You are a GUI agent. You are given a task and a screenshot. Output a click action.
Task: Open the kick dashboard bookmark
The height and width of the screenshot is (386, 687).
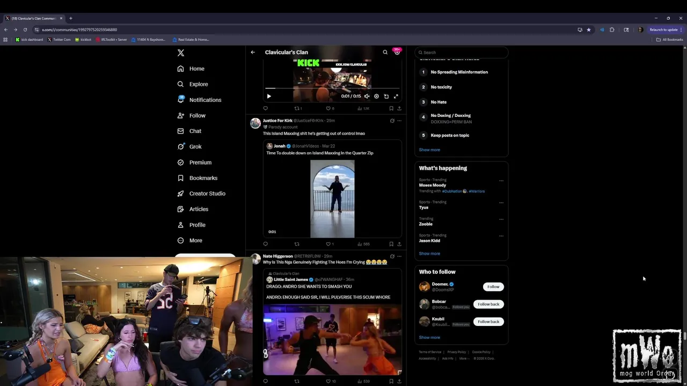[30, 40]
